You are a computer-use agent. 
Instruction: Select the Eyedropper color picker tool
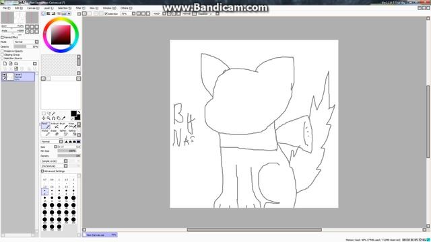click(x=63, y=118)
